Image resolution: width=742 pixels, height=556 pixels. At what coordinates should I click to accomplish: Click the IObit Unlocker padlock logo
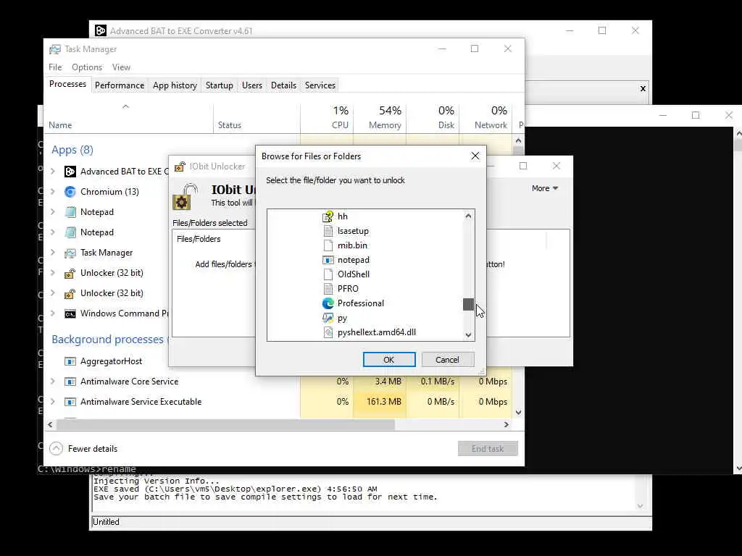(x=185, y=197)
